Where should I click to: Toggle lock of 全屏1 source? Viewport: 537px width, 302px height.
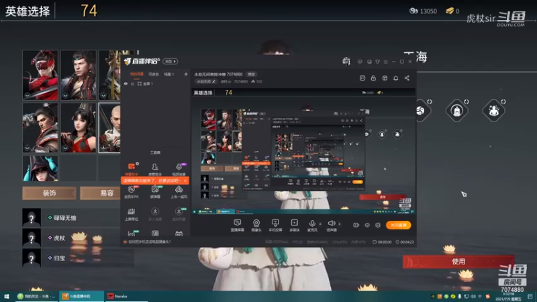pyautogui.click(x=132, y=84)
